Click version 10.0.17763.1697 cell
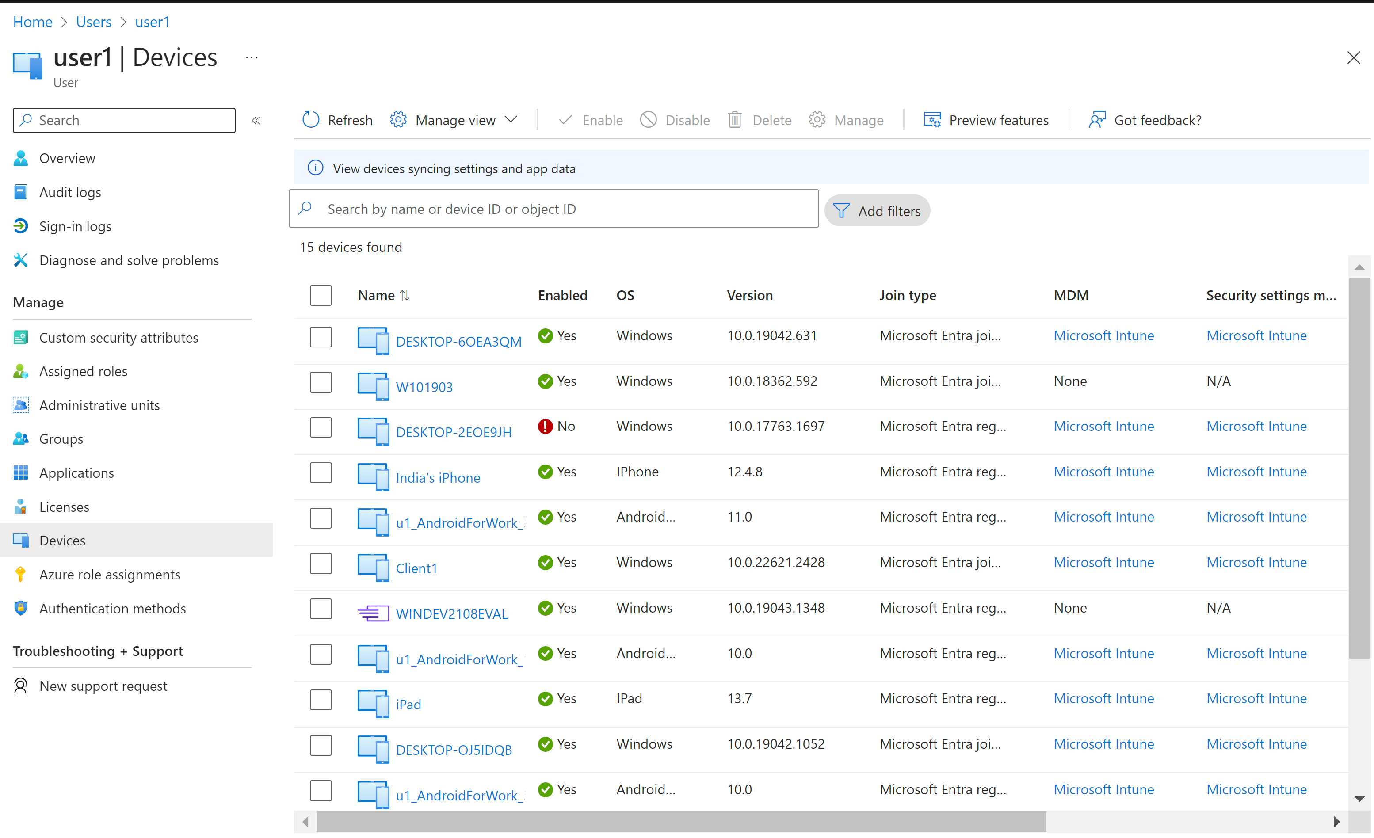 [x=776, y=427]
